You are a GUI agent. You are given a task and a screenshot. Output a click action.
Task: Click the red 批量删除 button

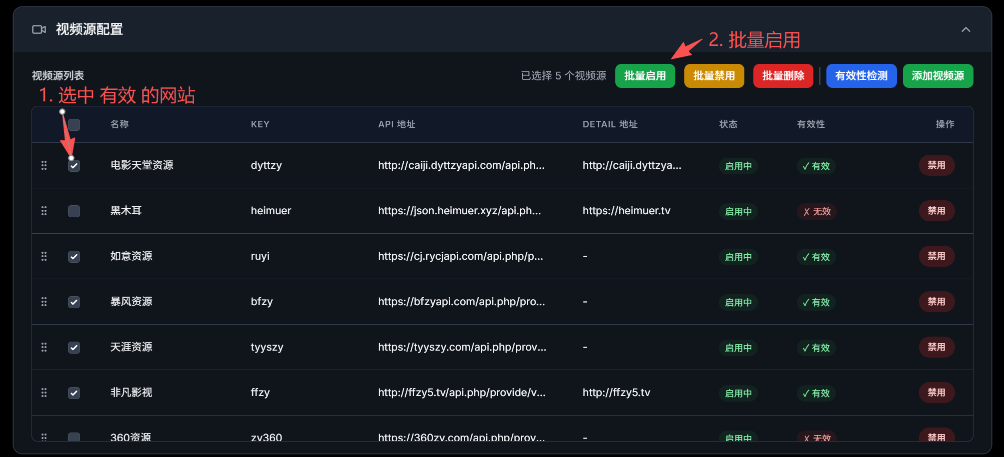coord(783,76)
